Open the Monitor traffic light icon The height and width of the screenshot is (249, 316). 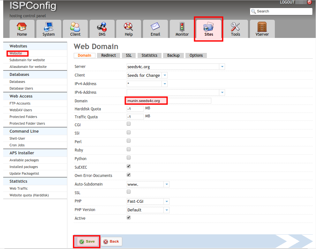pos(182,26)
